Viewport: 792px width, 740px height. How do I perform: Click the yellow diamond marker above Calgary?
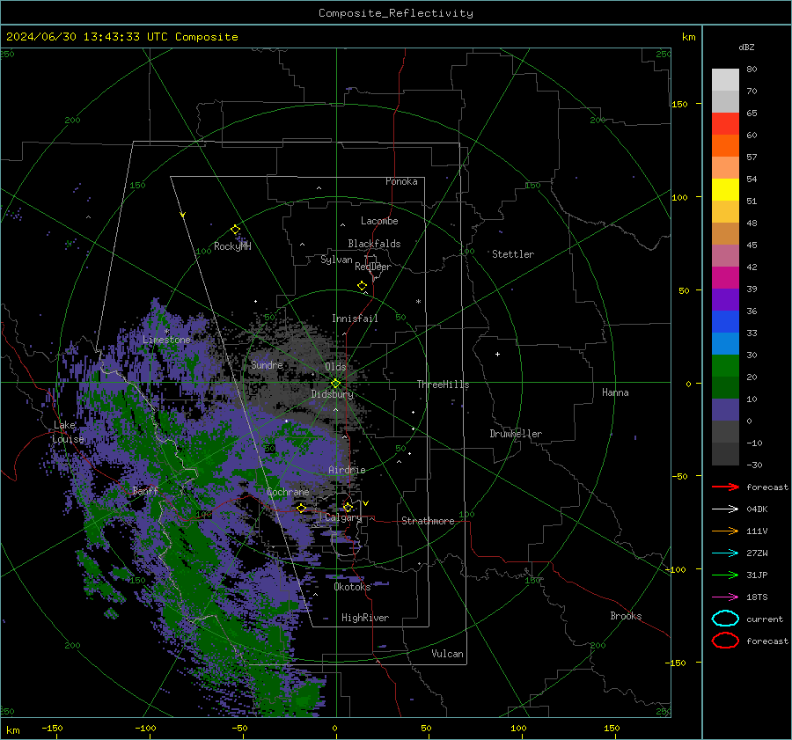pos(348,507)
